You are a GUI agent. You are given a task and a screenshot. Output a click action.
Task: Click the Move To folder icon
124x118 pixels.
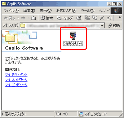[x=88, y=18]
